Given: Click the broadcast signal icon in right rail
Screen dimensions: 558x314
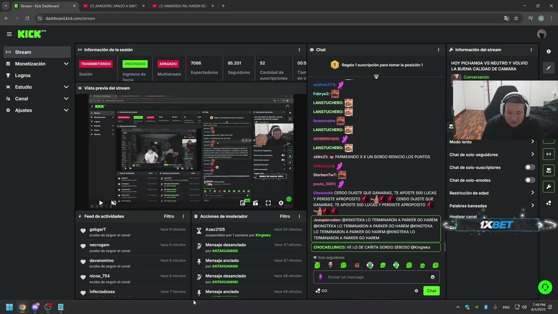Looking at the screenshot, I should pyautogui.click(x=548, y=154).
